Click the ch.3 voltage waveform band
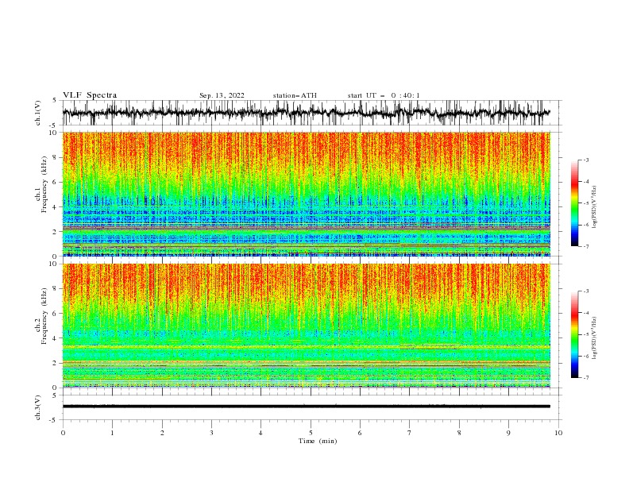Image resolution: width=629 pixels, height=486 pixels. coord(306,407)
